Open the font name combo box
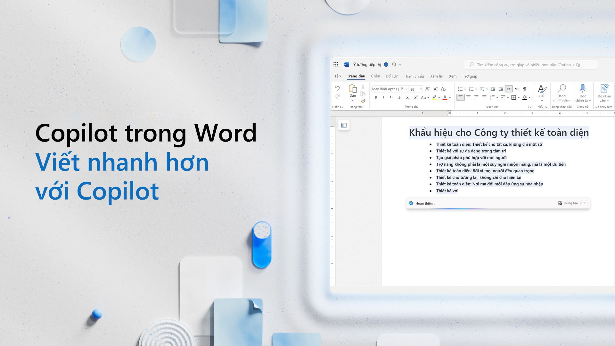Screen dimensions: 615x346 tap(389, 89)
